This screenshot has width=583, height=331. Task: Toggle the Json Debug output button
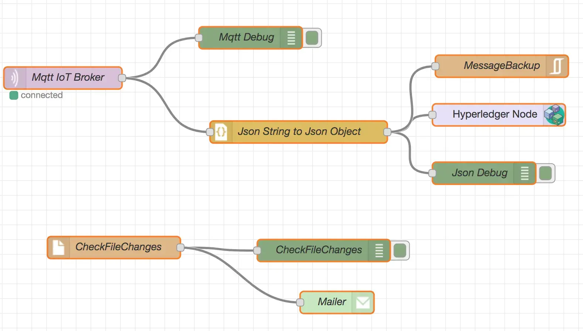[x=546, y=173]
